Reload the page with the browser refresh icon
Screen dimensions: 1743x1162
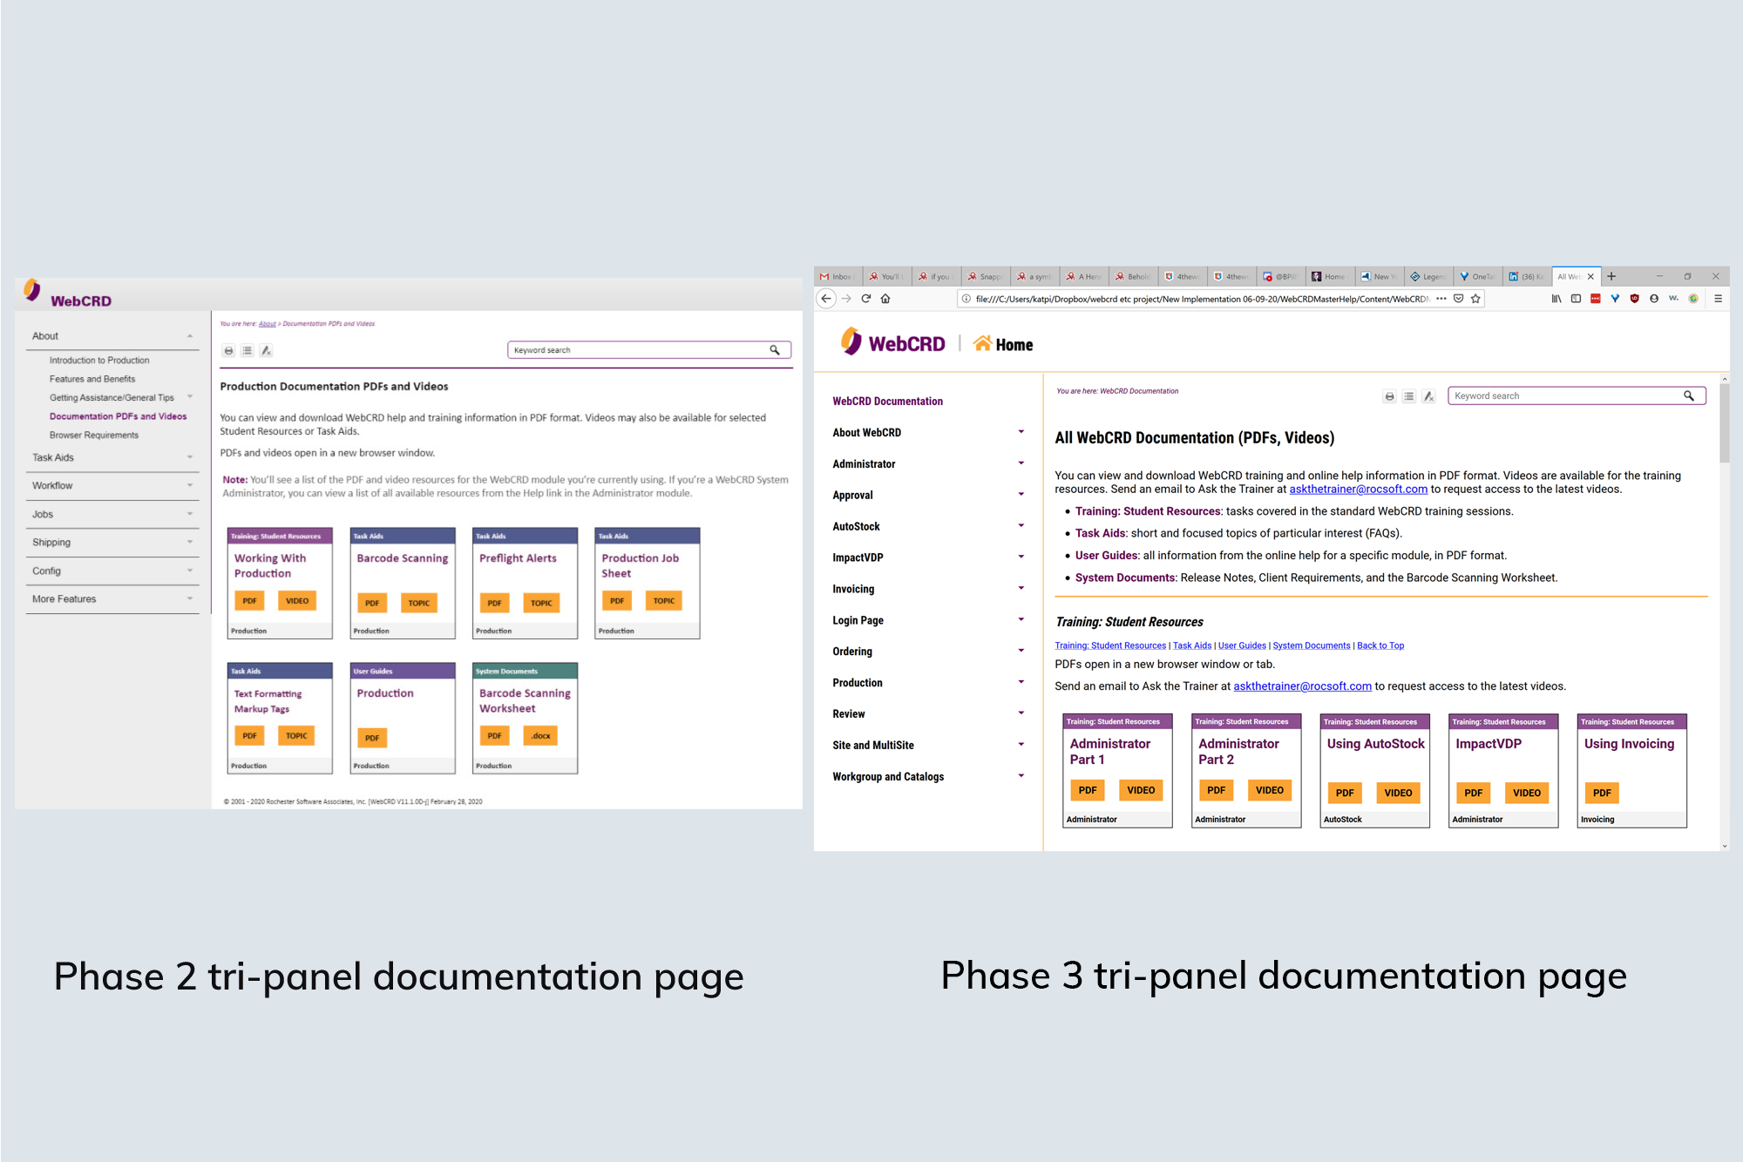[x=866, y=299]
